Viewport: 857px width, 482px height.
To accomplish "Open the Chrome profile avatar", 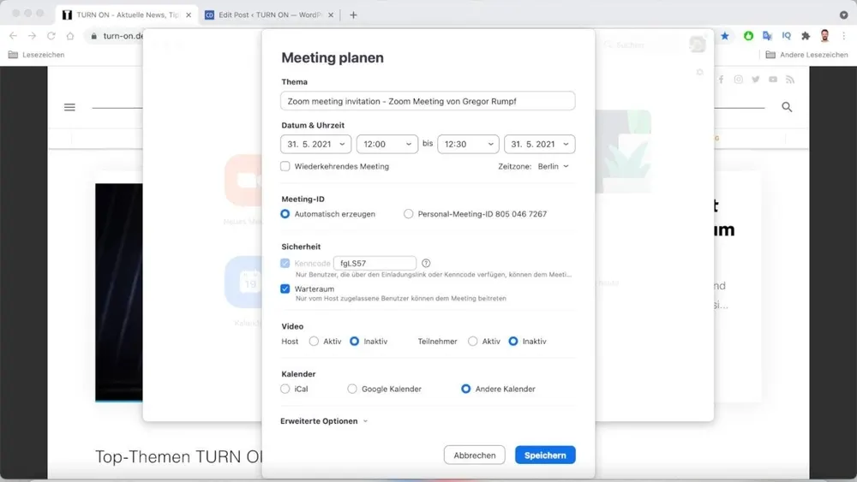I will [x=824, y=36].
